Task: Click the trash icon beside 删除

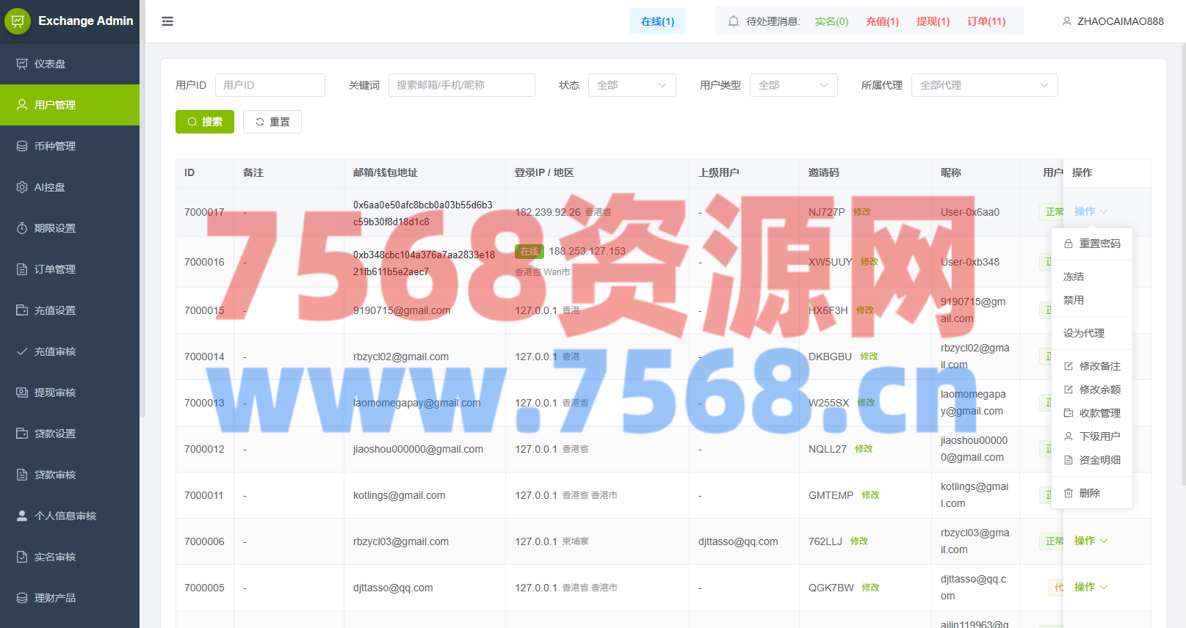Action: coord(1069,493)
